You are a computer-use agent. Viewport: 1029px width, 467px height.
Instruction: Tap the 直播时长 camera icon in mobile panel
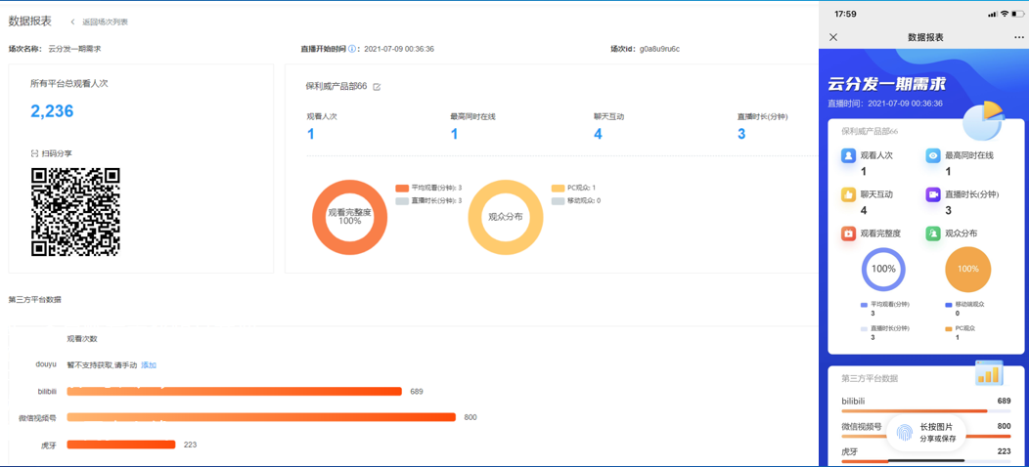(933, 194)
